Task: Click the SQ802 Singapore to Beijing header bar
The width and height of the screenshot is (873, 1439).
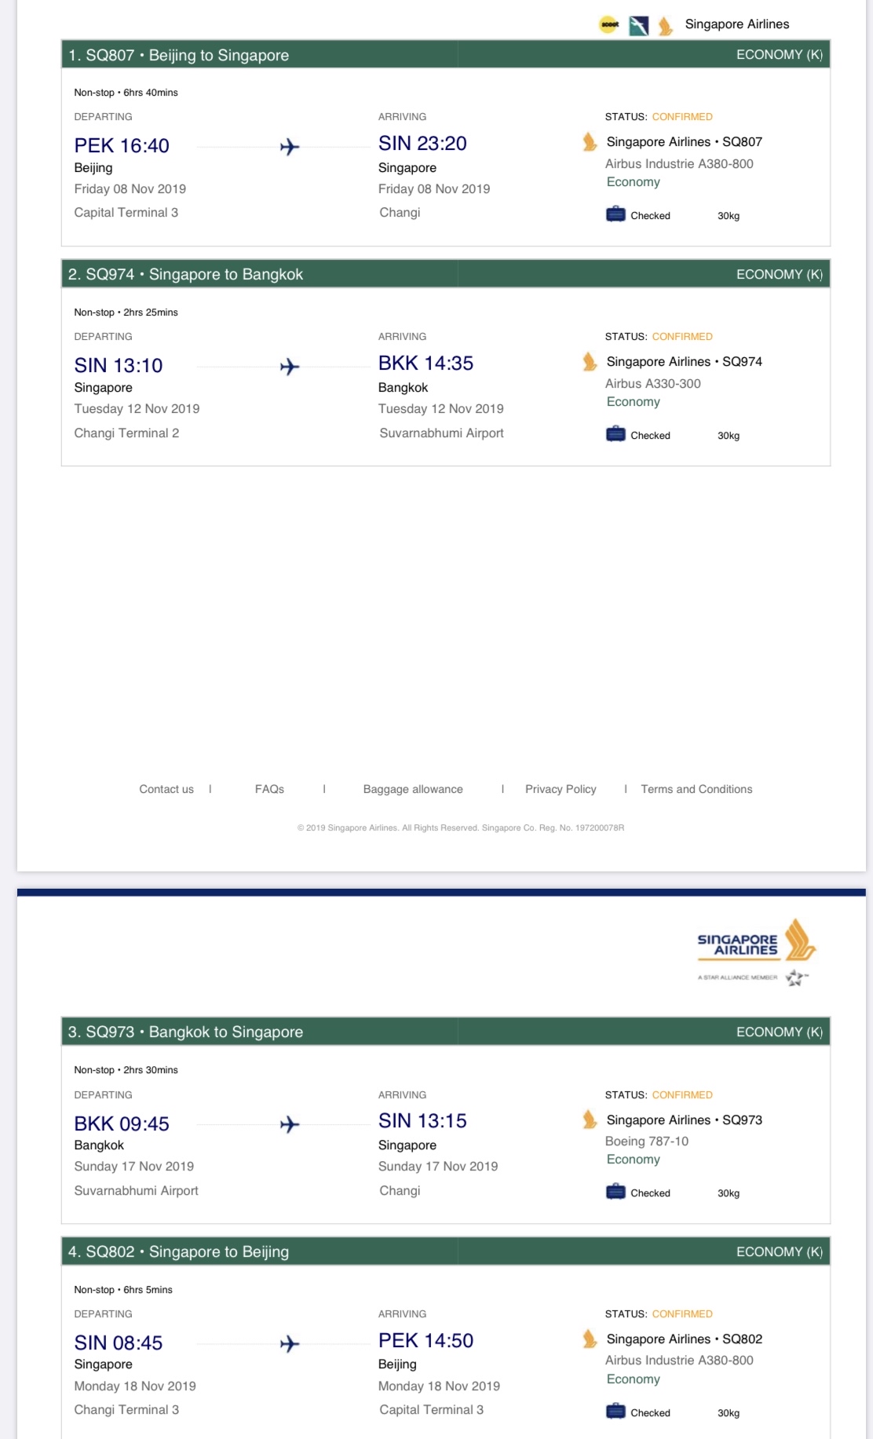Action: [x=179, y=1251]
